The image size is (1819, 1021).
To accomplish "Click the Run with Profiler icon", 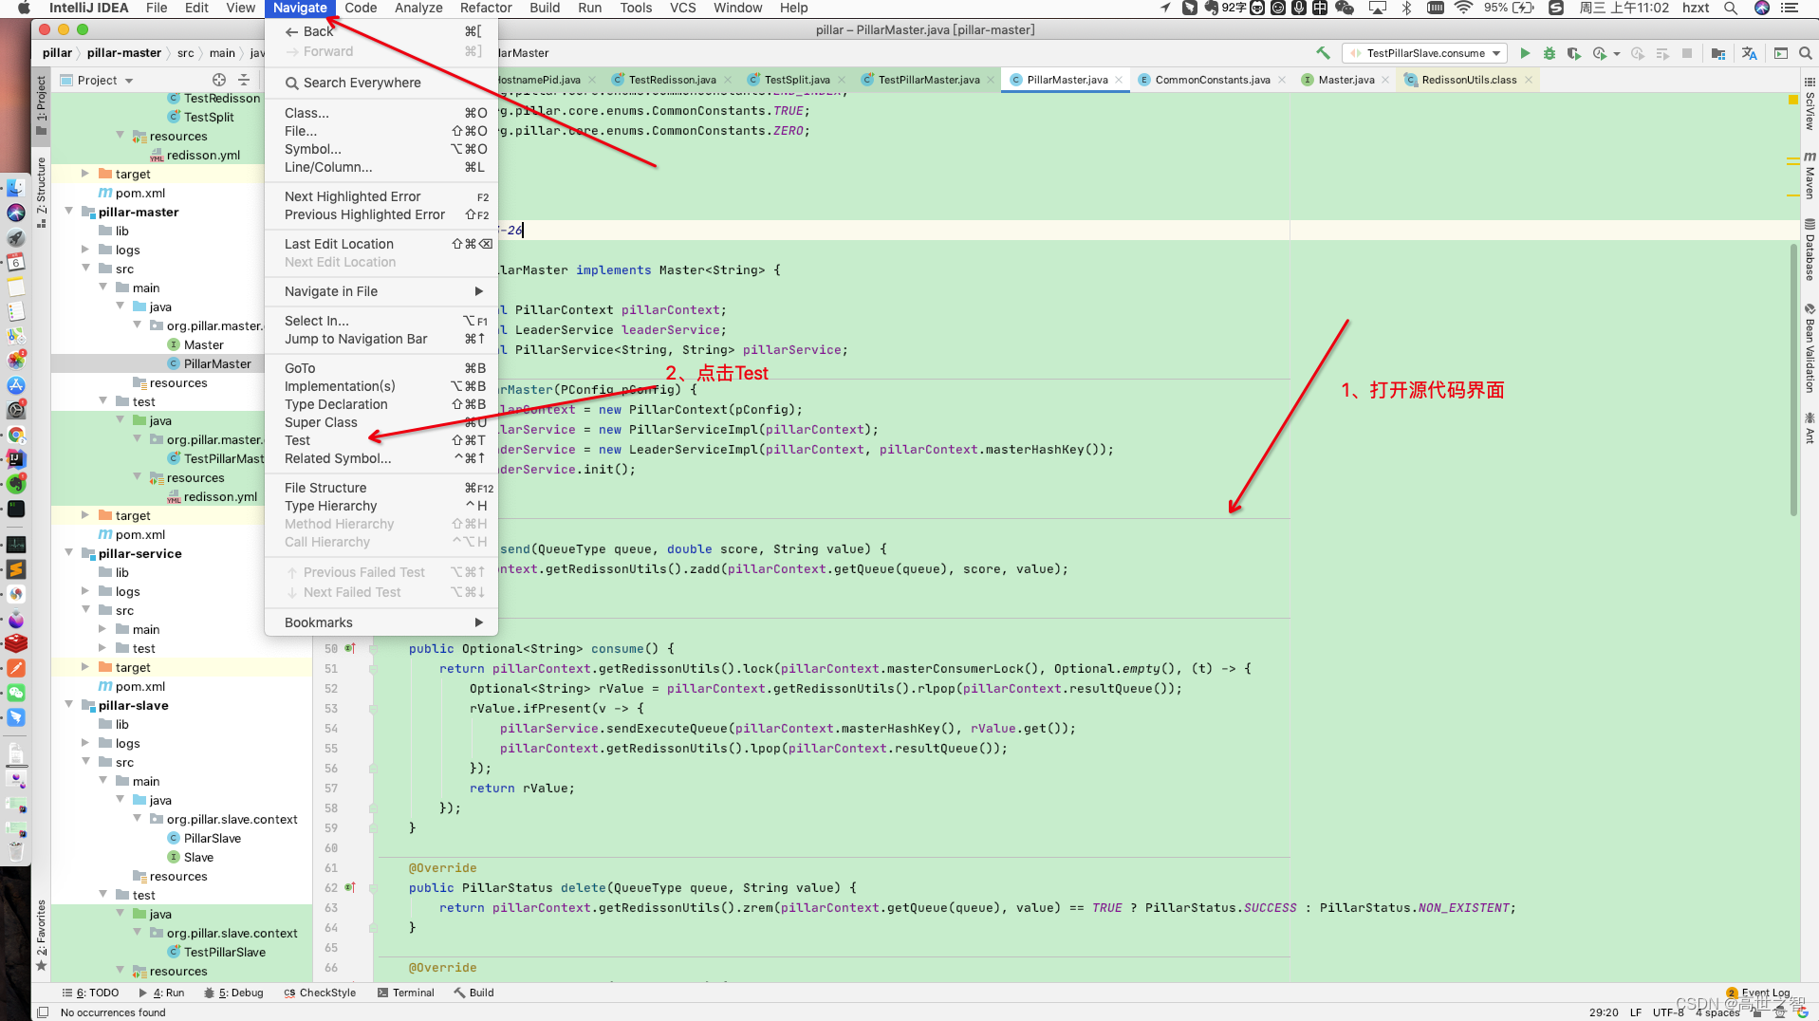I will tap(1600, 53).
